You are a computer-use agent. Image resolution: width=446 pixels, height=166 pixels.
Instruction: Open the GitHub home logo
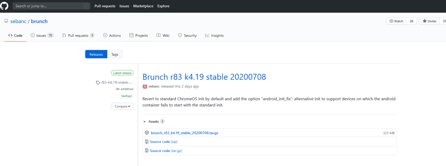(x=5, y=6)
